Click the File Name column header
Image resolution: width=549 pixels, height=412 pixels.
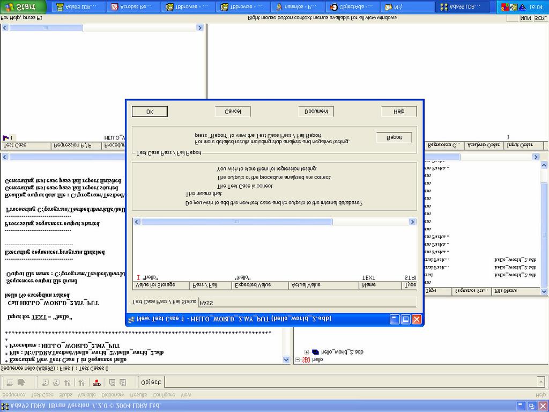(516, 291)
